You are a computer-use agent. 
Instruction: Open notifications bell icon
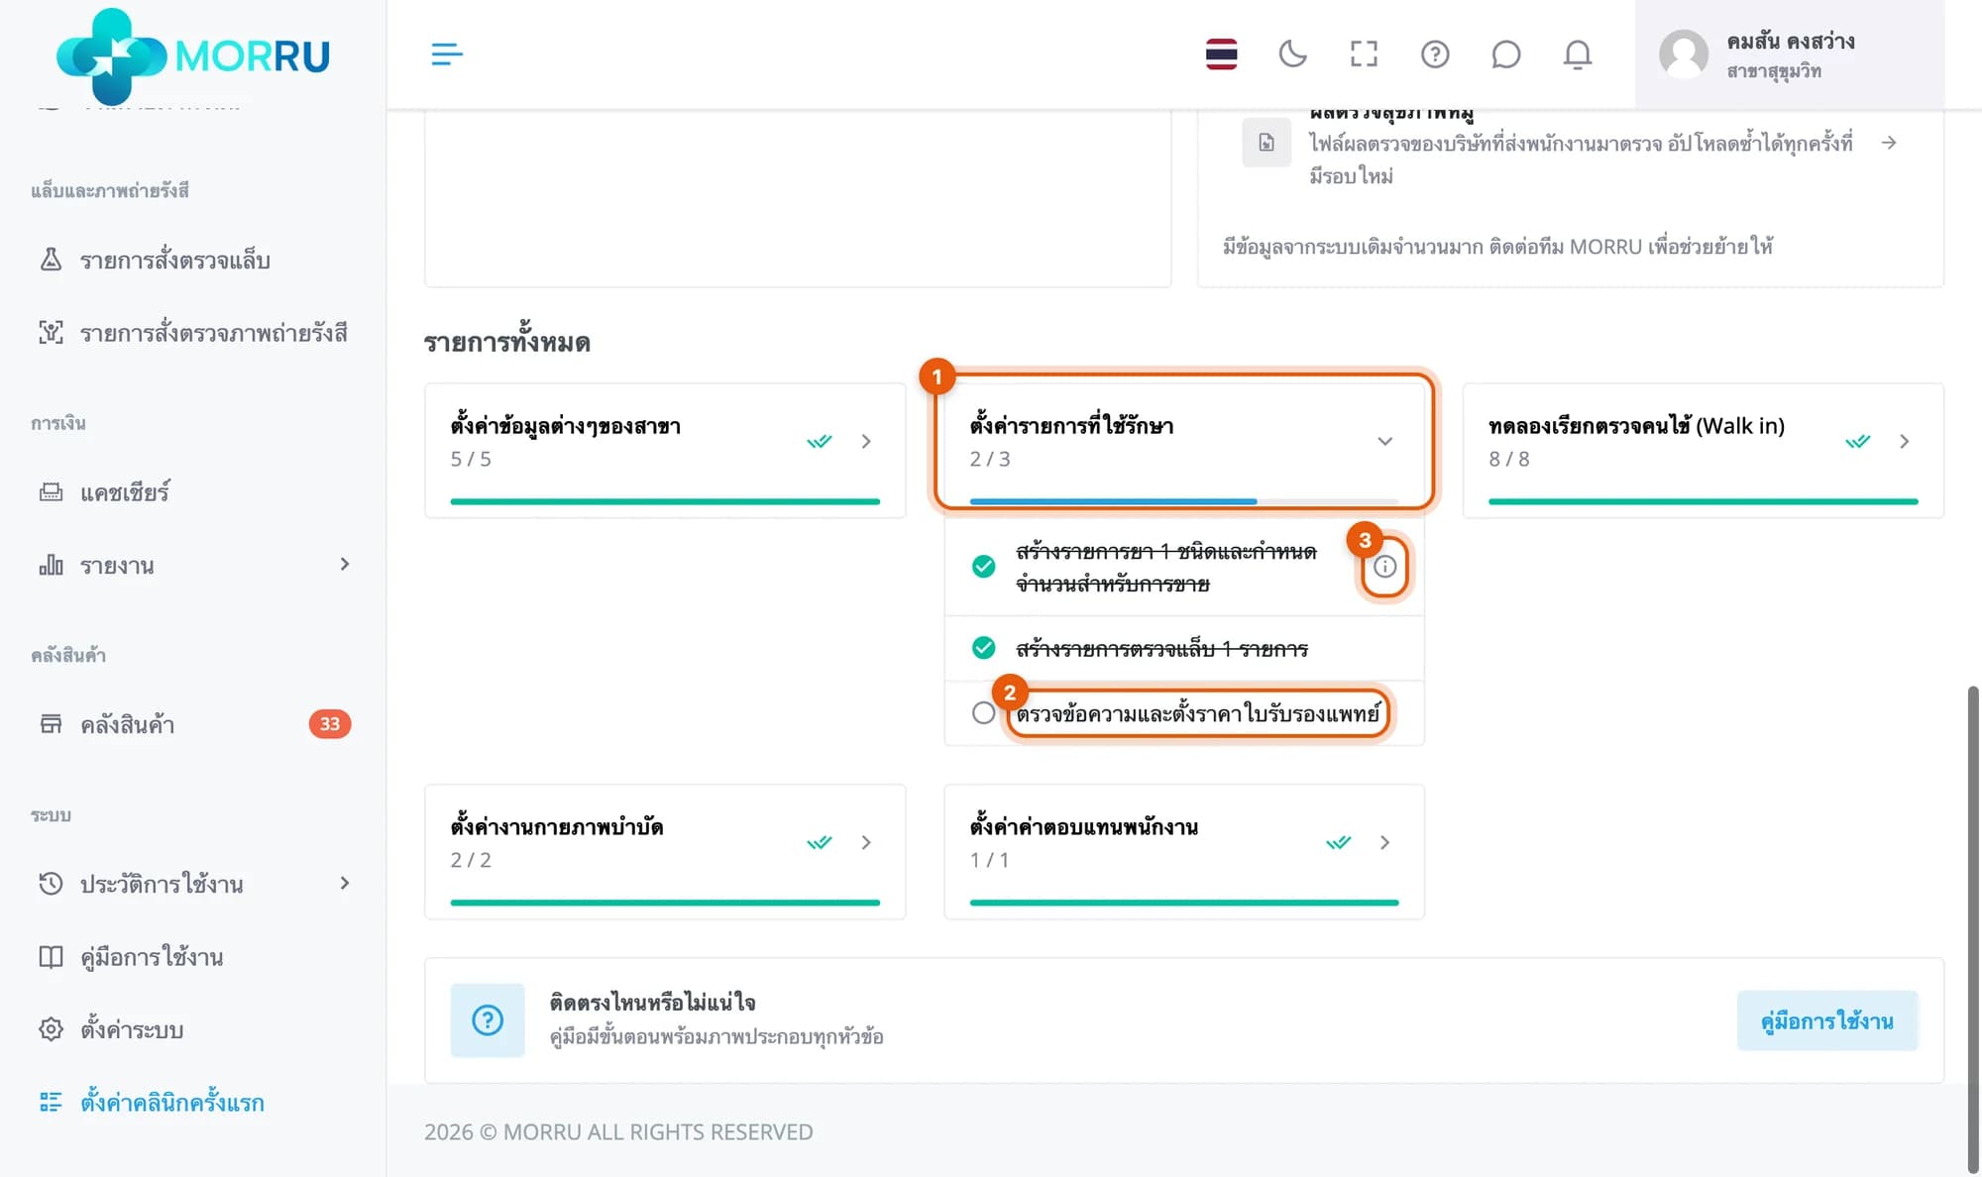[x=1577, y=53]
